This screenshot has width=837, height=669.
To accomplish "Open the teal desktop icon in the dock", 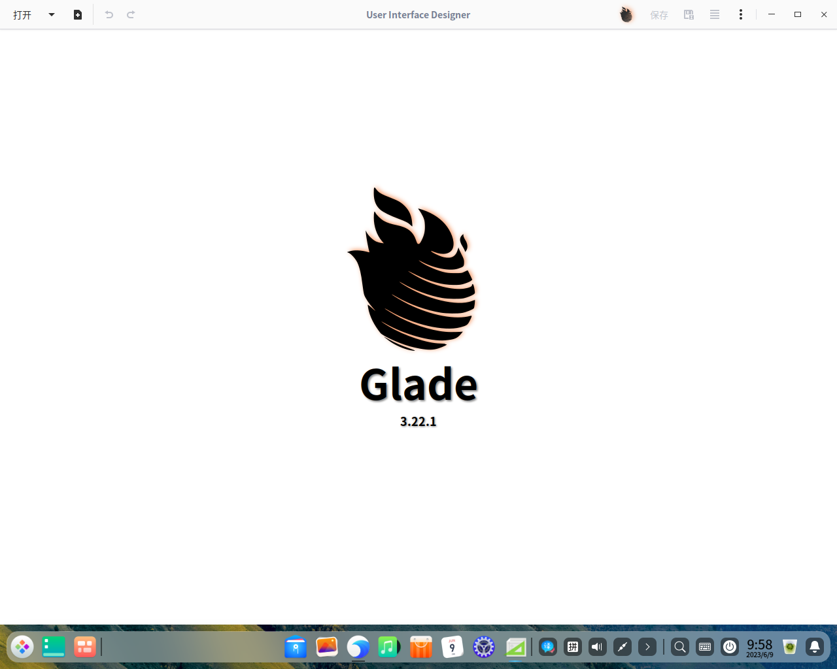I will click(x=54, y=647).
